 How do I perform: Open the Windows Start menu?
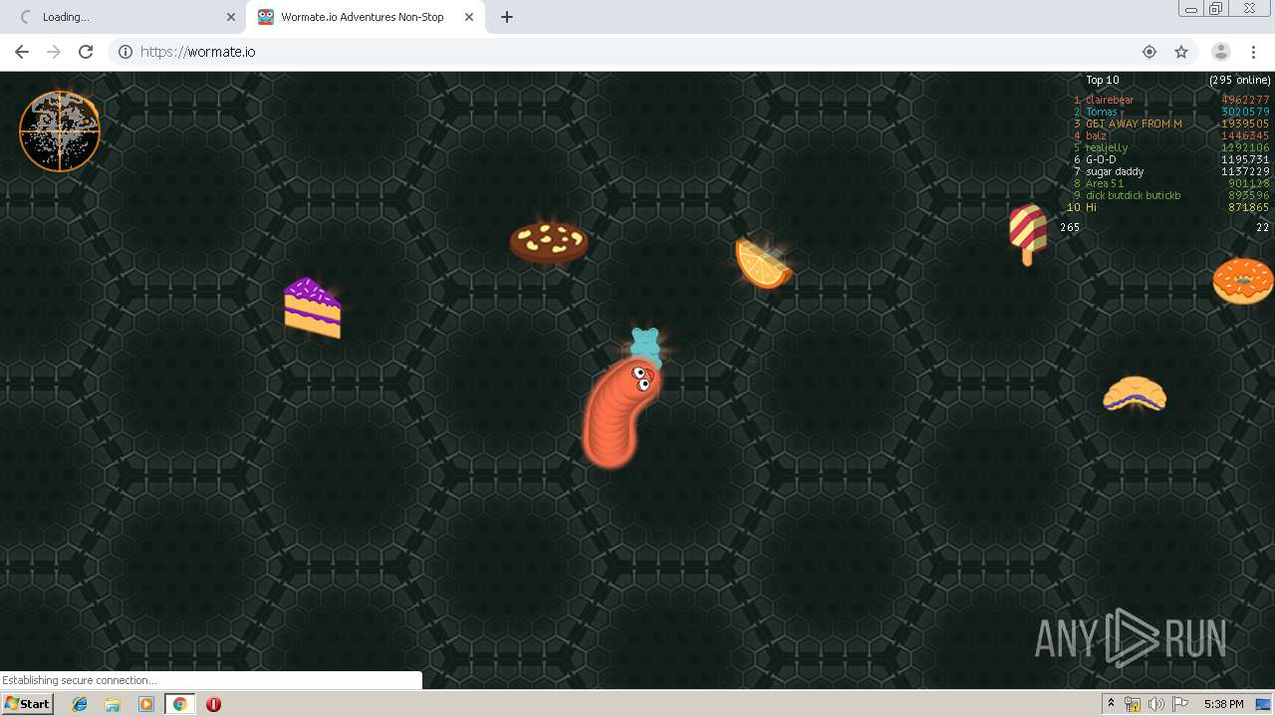click(27, 704)
